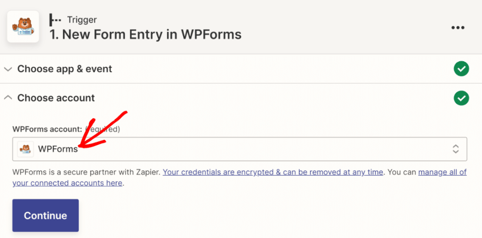482x238 pixels.
Task: Click the up-down arrows in the account selector
Action: 455,149
